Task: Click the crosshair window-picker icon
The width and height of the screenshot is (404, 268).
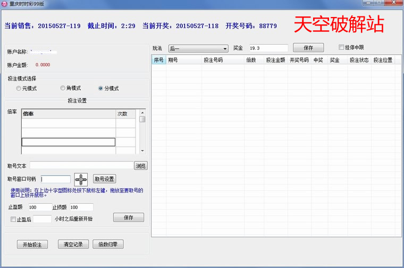Action: coord(81,179)
